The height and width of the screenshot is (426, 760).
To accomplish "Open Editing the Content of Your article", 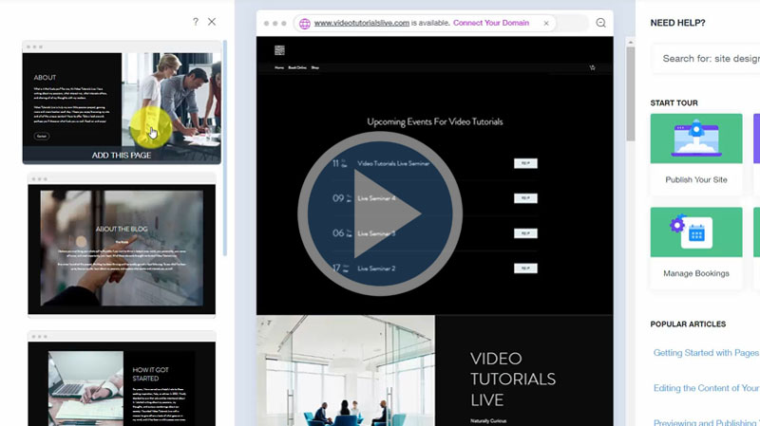I will coord(705,388).
